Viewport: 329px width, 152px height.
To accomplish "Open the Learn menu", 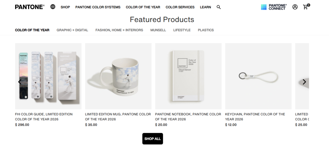I will point(205,7).
